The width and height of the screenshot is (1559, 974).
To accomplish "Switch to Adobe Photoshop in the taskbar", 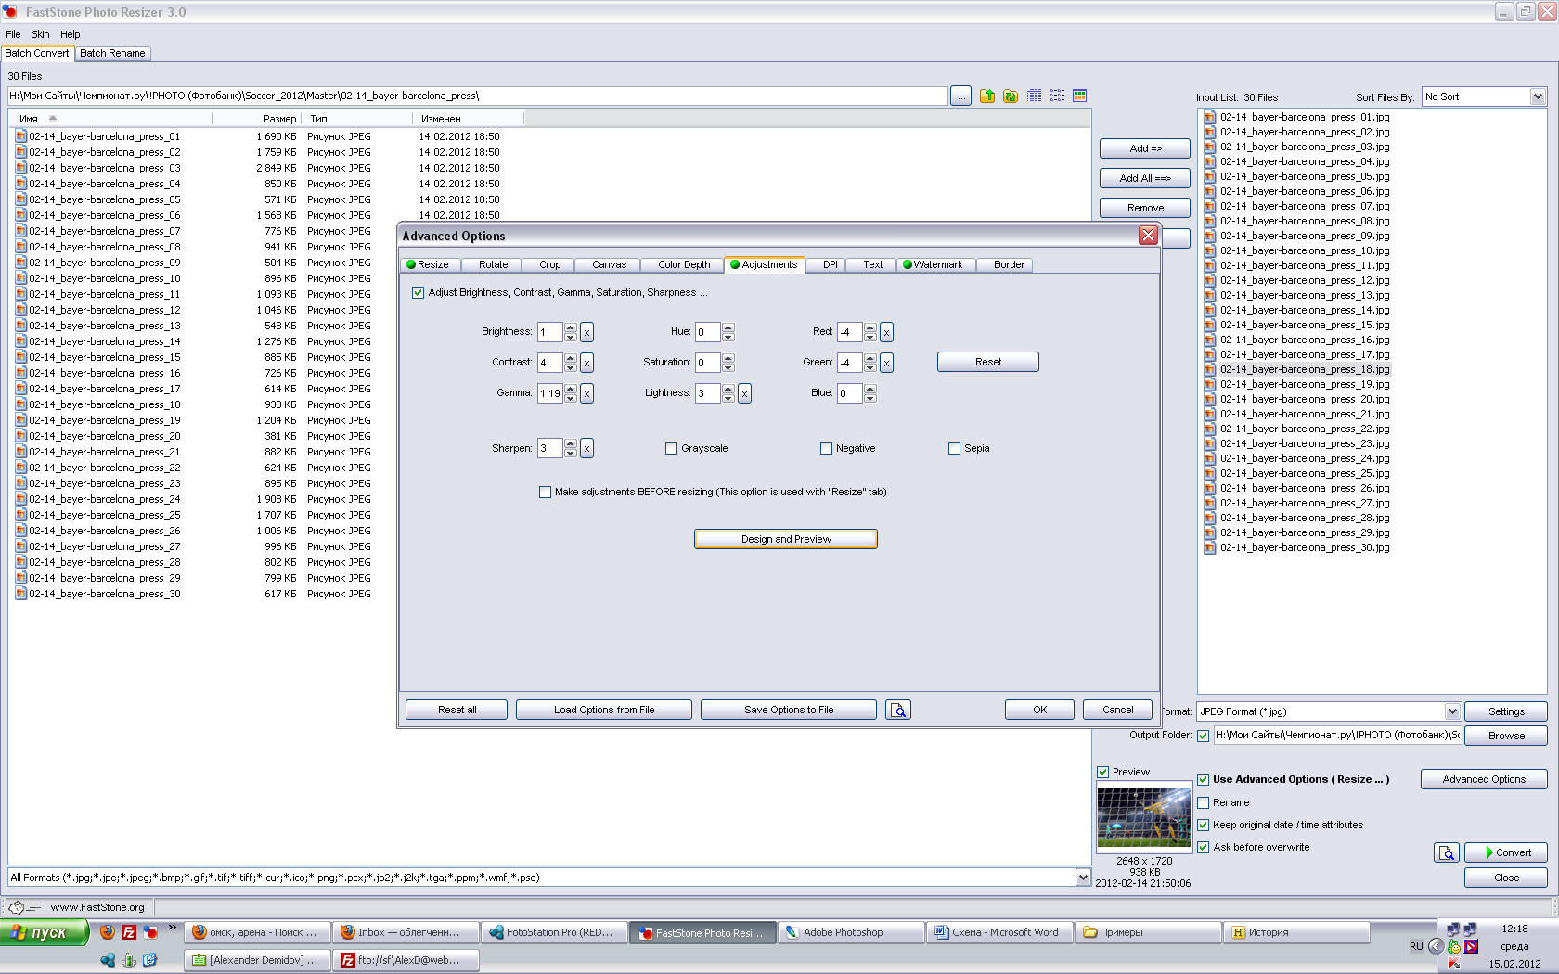I will (x=851, y=932).
